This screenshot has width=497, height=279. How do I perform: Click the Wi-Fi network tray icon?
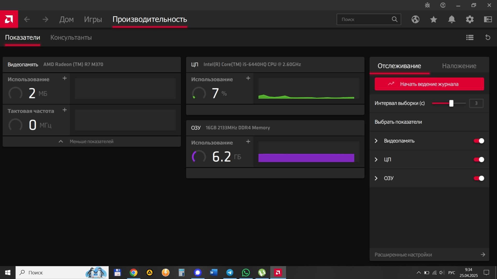tap(435, 273)
